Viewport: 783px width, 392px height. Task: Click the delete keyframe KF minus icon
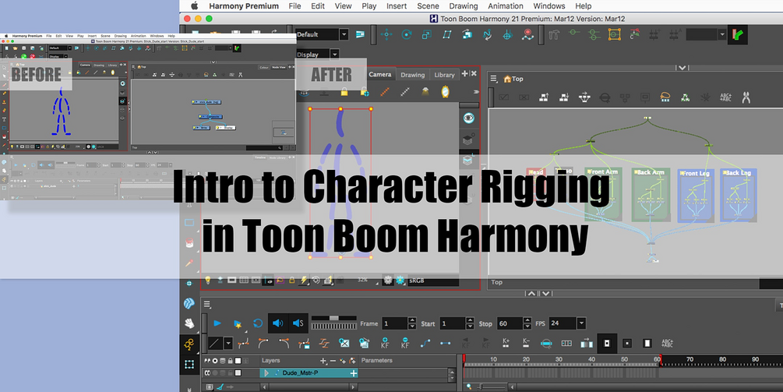tap(405, 343)
